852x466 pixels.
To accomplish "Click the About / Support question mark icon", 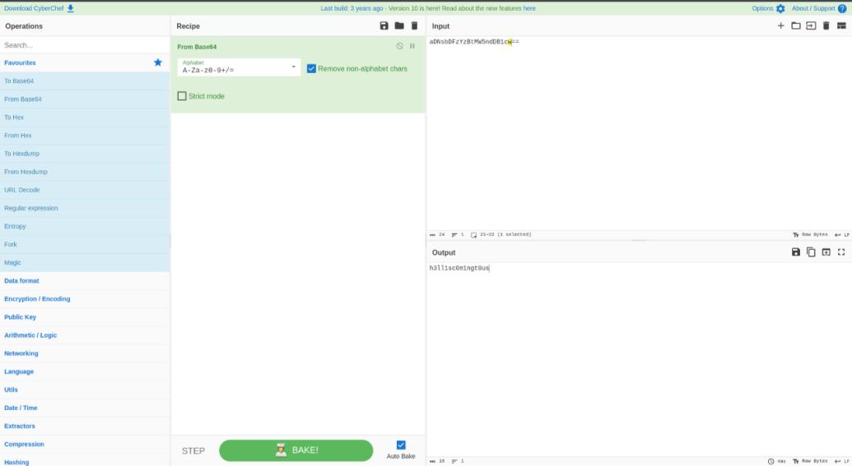I will pos(841,8).
